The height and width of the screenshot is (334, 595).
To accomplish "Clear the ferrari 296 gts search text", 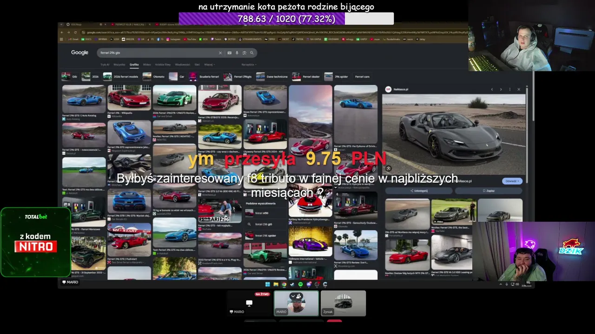I will pyautogui.click(x=220, y=53).
